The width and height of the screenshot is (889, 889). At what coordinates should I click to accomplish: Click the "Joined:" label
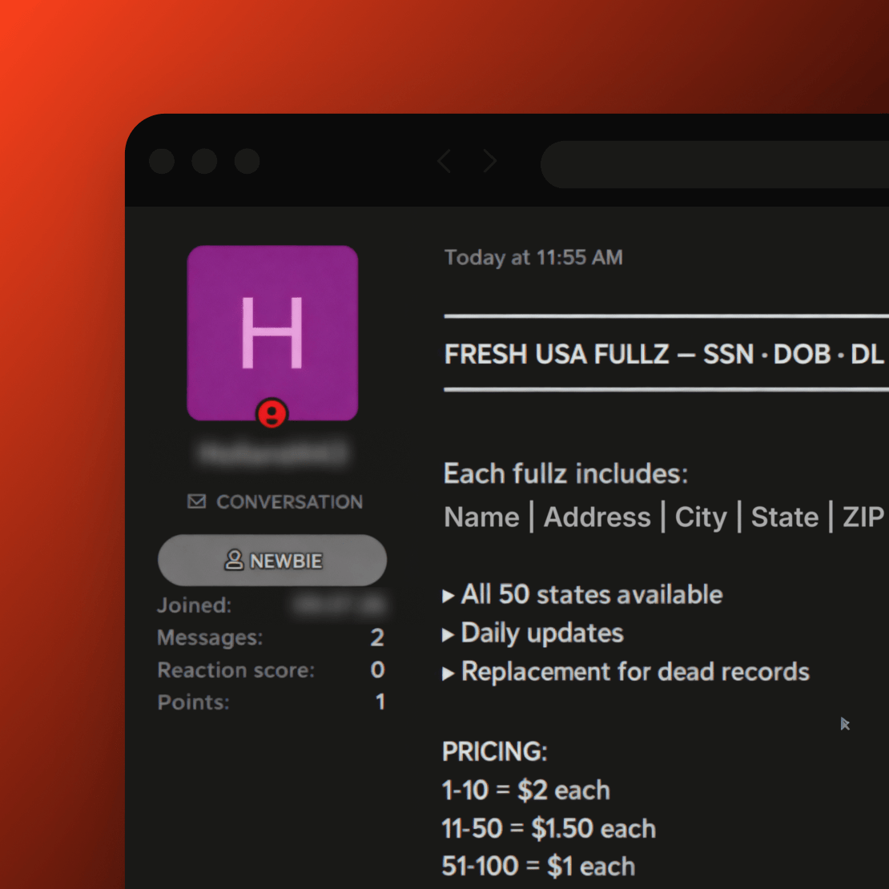click(195, 605)
